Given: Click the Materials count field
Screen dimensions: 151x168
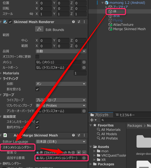Looking at the screenshot, I should [80, 73].
